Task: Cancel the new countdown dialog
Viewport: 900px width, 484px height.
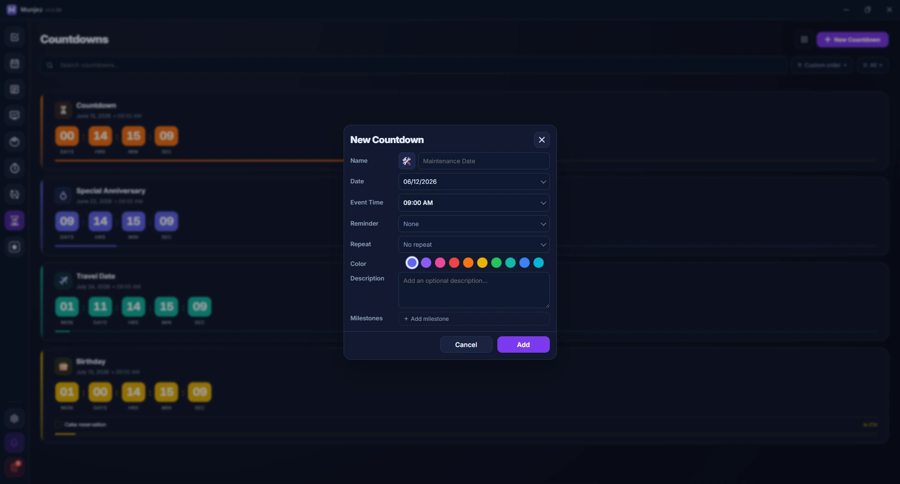Action: pyautogui.click(x=466, y=344)
